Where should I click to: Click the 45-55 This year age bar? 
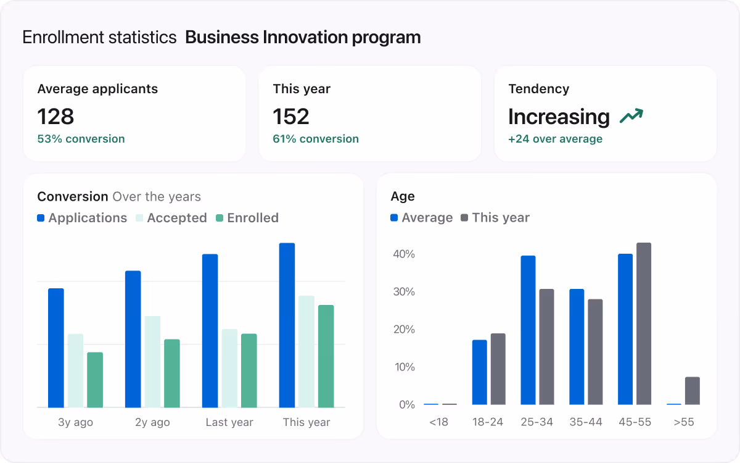[x=643, y=323]
